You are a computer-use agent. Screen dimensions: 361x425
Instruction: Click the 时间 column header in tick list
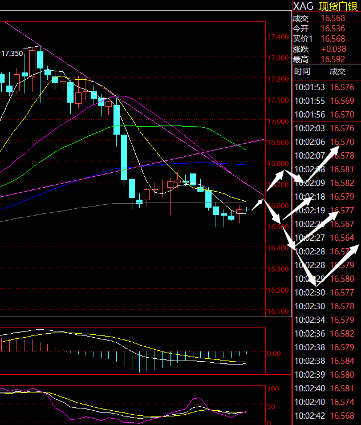302,71
